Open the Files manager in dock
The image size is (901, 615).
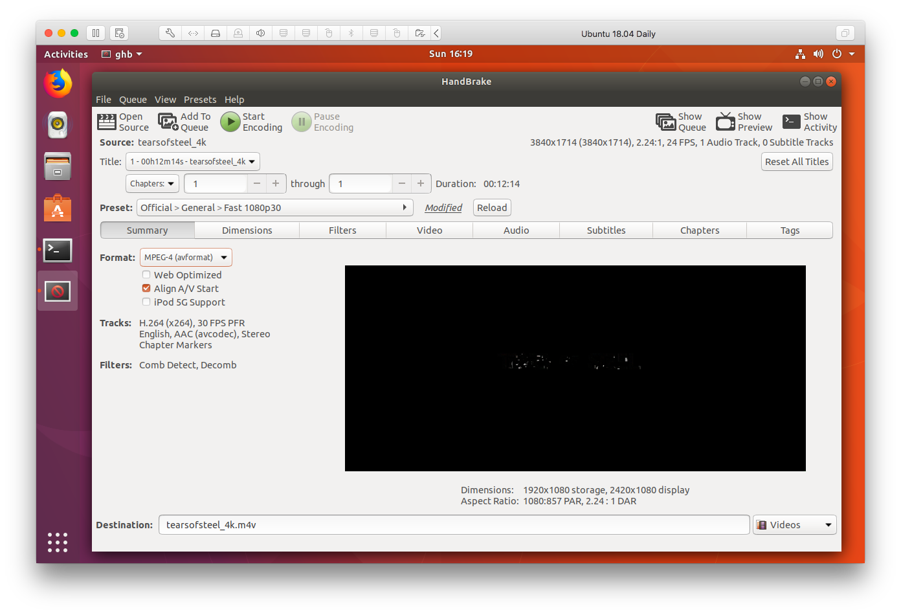click(58, 166)
